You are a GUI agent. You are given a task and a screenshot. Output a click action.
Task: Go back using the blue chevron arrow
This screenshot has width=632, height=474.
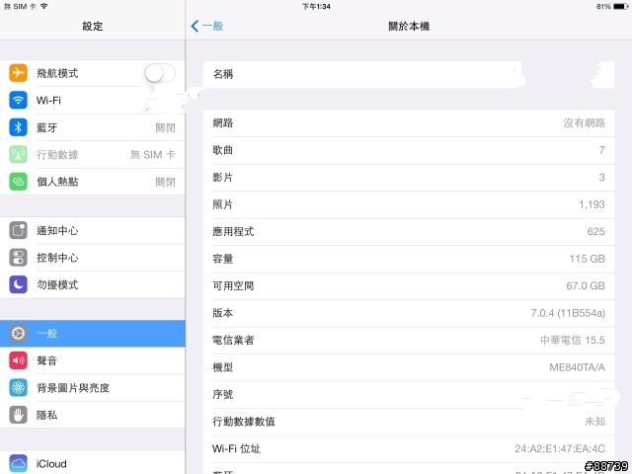point(195,27)
